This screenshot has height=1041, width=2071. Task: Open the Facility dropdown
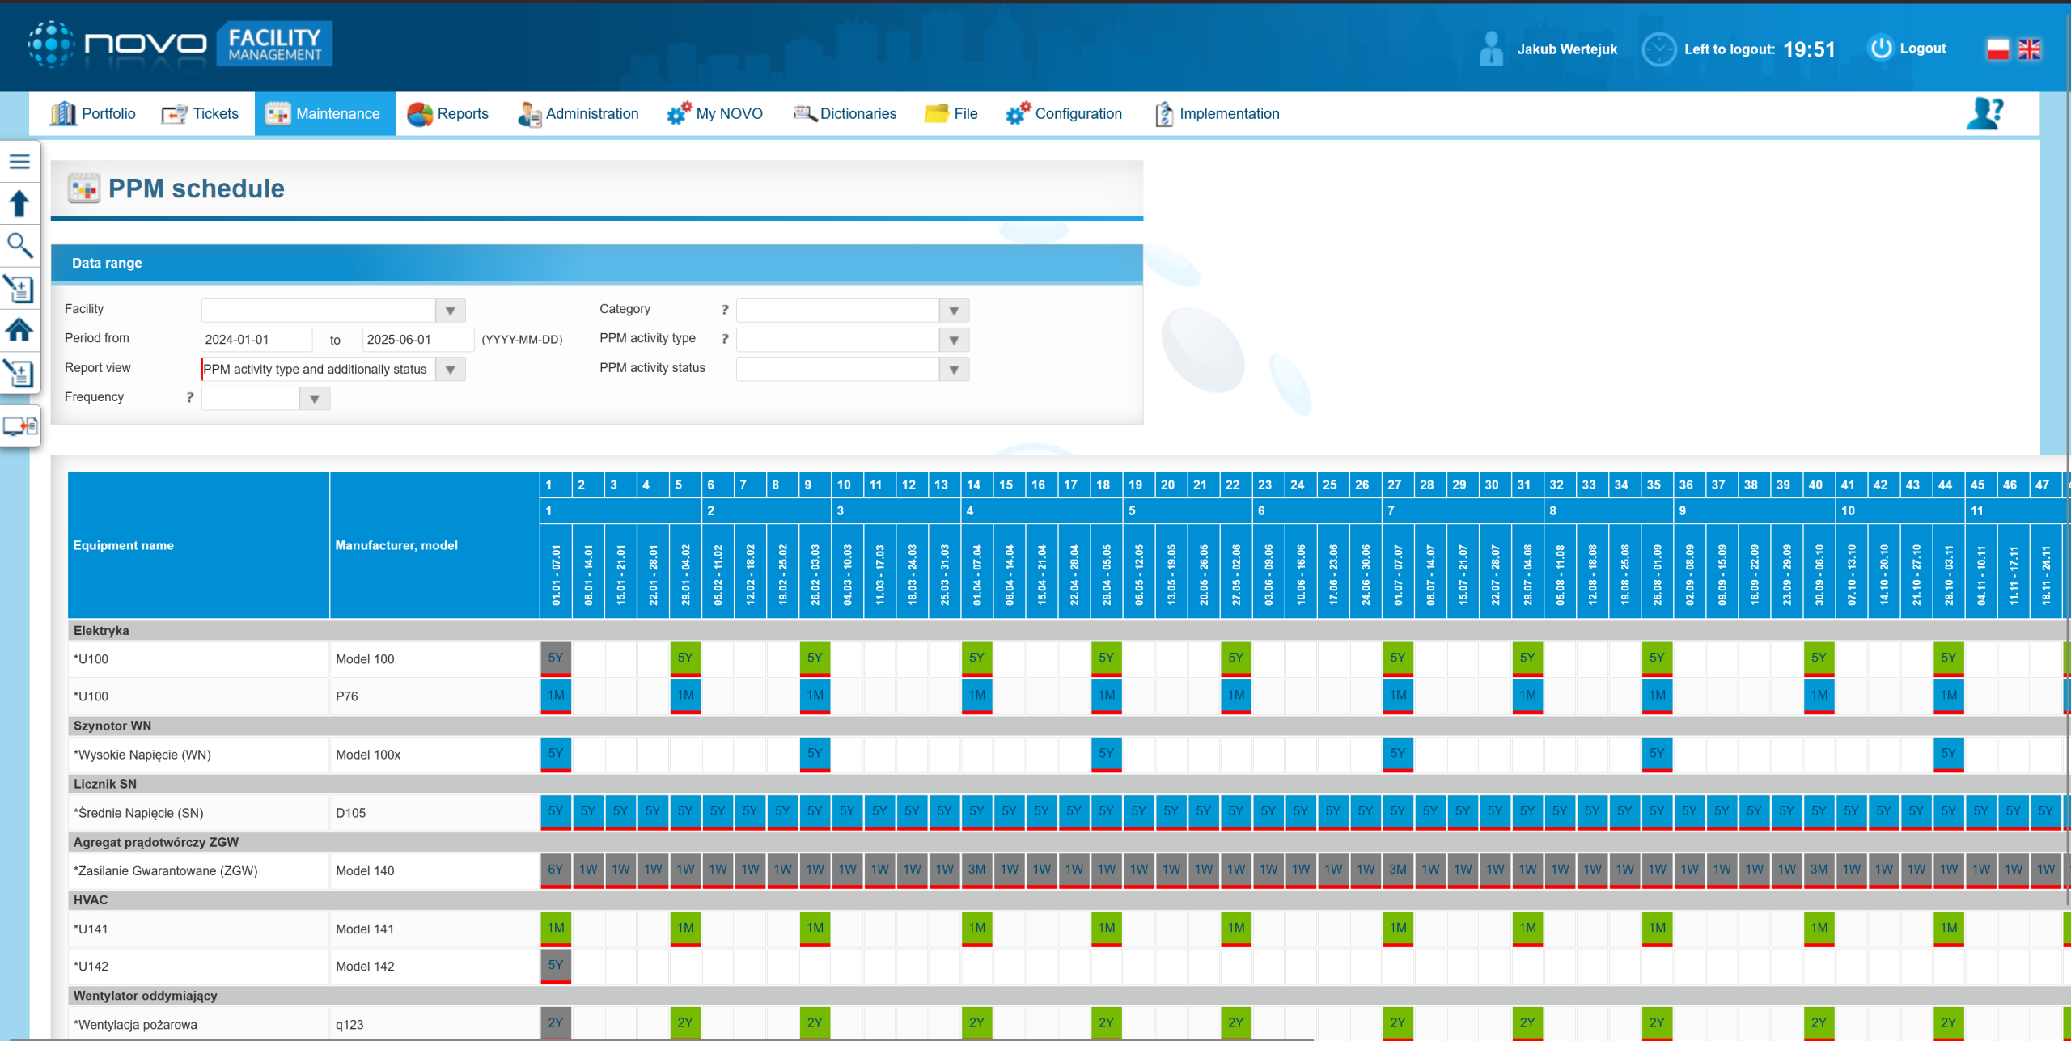tap(450, 311)
